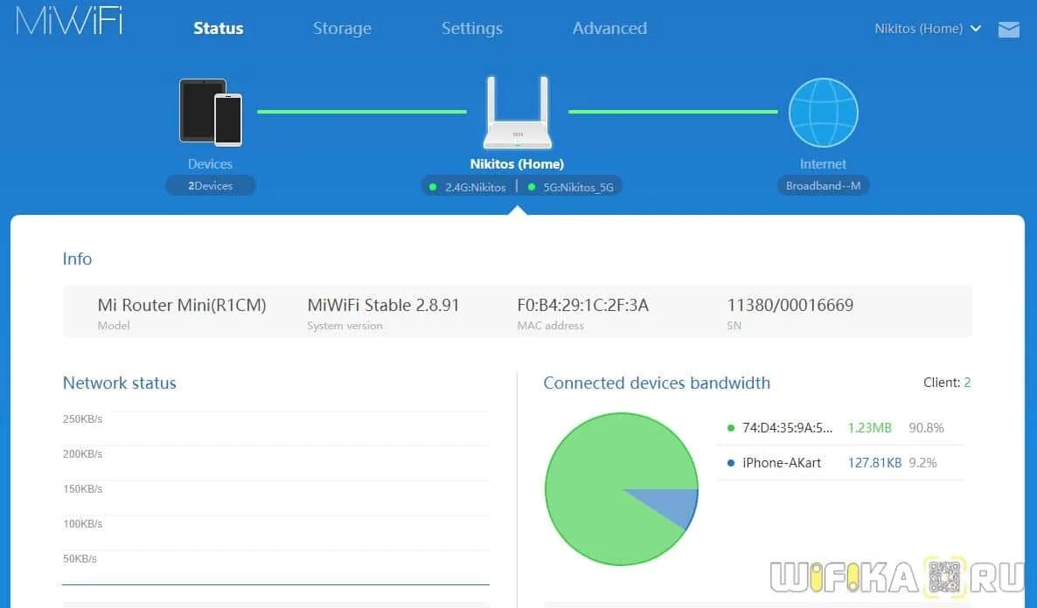Select the model text Mi Router Mini(R1CM)
The width and height of the screenshot is (1037, 608).
click(182, 305)
